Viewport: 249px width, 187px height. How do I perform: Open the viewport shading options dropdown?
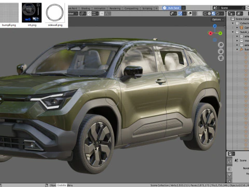point(222,14)
